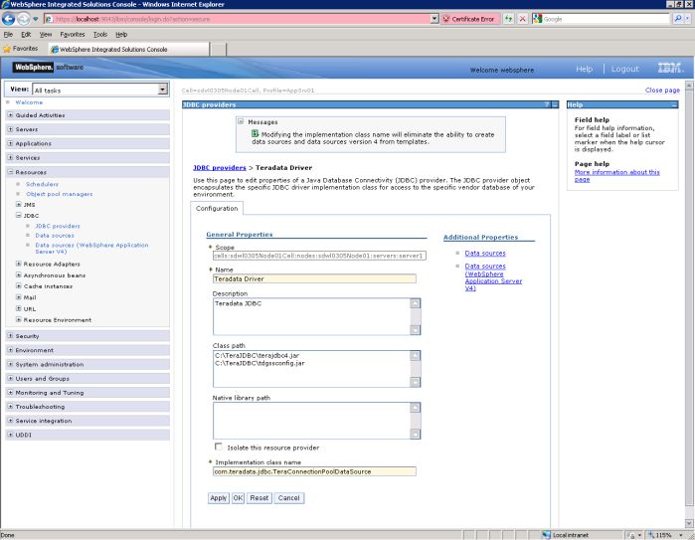Click the Reset button
This screenshot has height=540, width=695.
point(259,498)
